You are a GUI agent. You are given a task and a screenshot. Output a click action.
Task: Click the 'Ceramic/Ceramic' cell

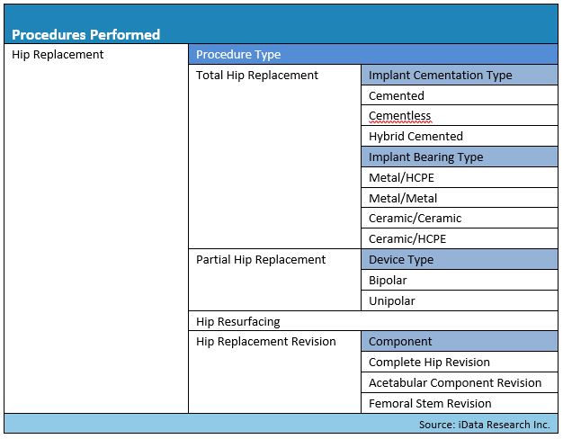[460, 218]
